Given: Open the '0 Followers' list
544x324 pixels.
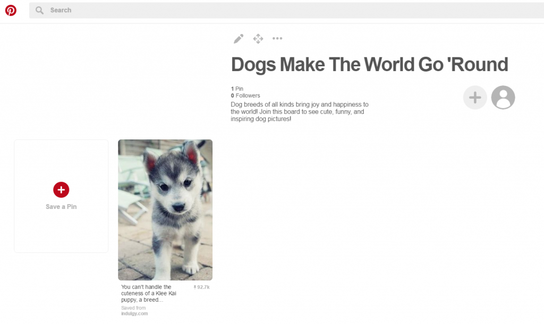Looking at the screenshot, I should pyautogui.click(x=245, y=95).
